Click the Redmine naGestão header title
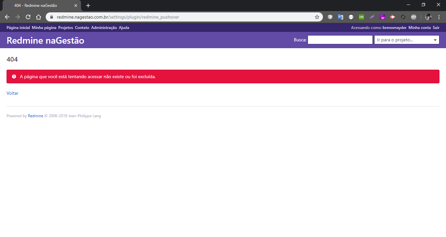This screenshot has width=446, height=237. click(x=45, y=40)
